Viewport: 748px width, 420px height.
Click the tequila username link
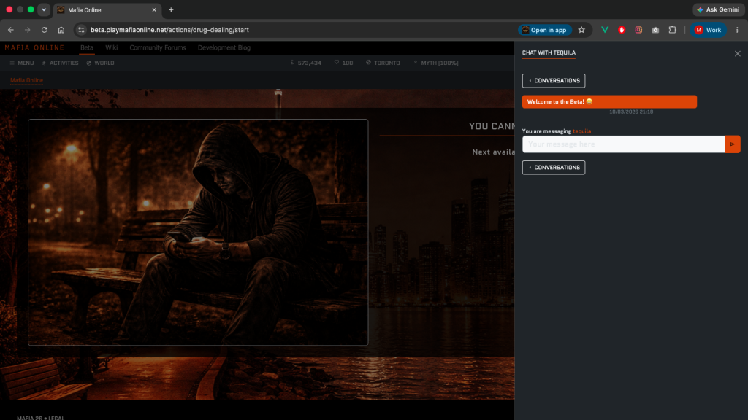pyautogui.click(x=581, y=131)
